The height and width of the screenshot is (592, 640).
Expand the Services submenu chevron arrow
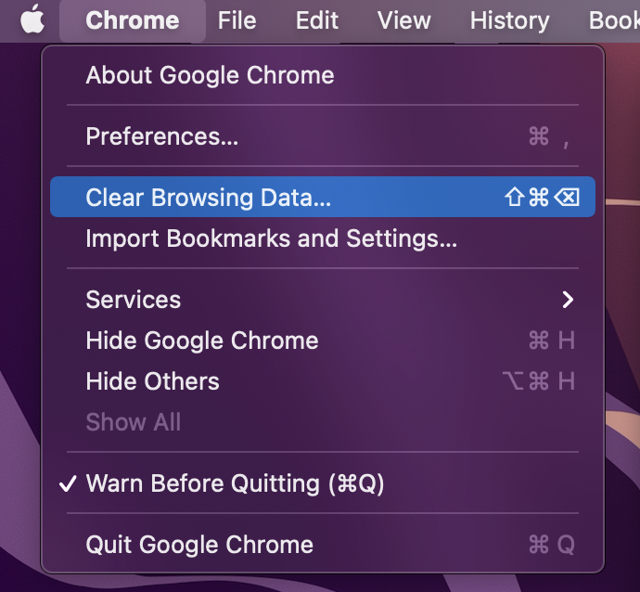568,300
